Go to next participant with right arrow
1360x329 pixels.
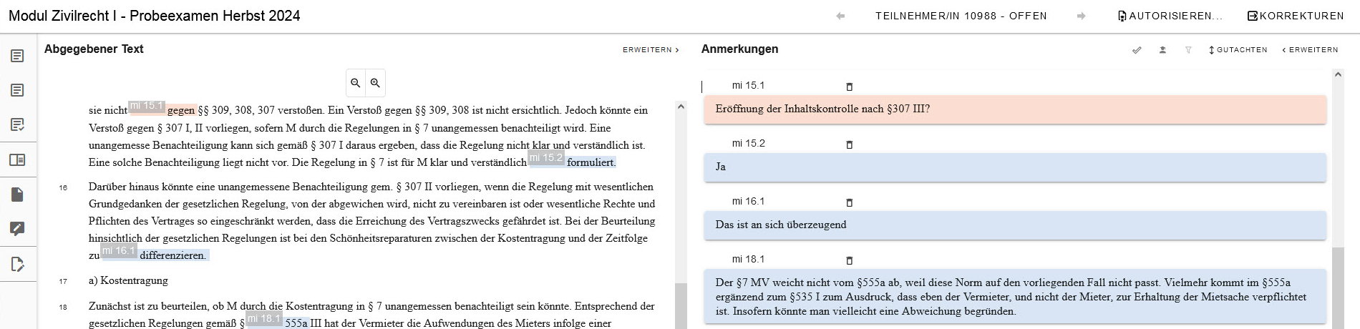click(1081, 16)
